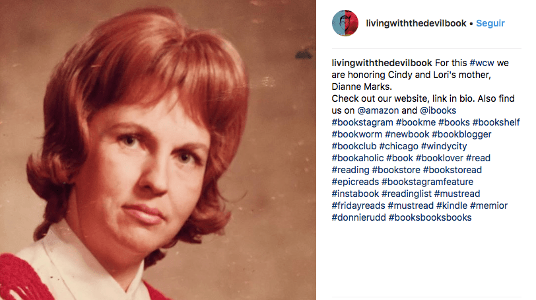
Task: Click the Seguir follow button
Action: 490,23
